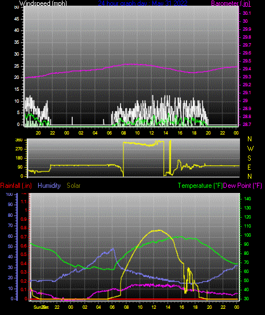Click the 29.4 barometer axis value
The image size is (265, 315).
tap(247, 69)
